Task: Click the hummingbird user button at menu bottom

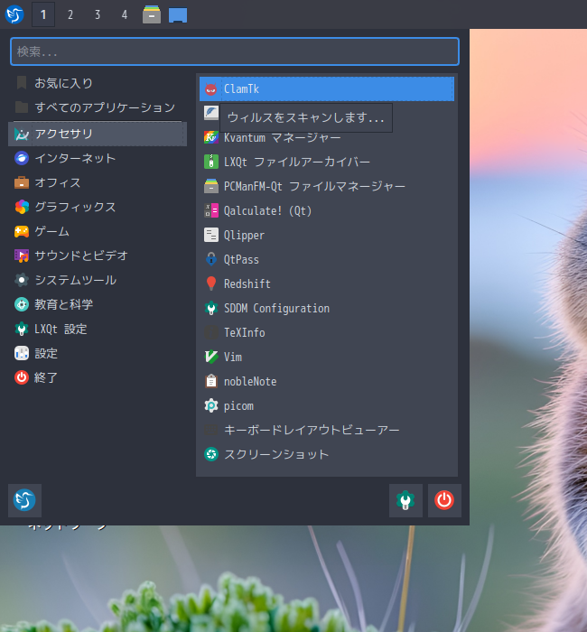Action: pyautogui.click(x=24, y=500)
